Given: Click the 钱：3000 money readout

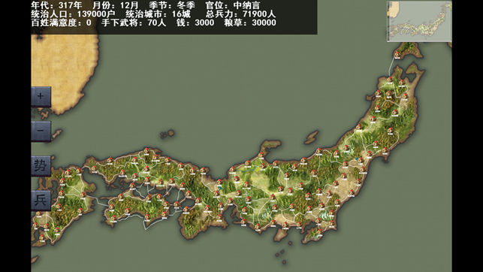Looking at the screenshot, I should [195, 23].
